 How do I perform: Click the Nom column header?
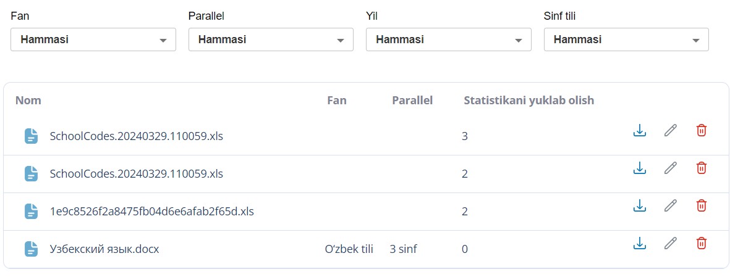28,100
